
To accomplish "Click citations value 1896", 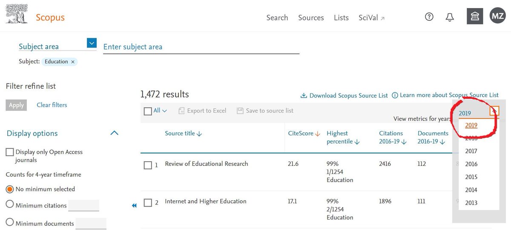I will (385, 201).
